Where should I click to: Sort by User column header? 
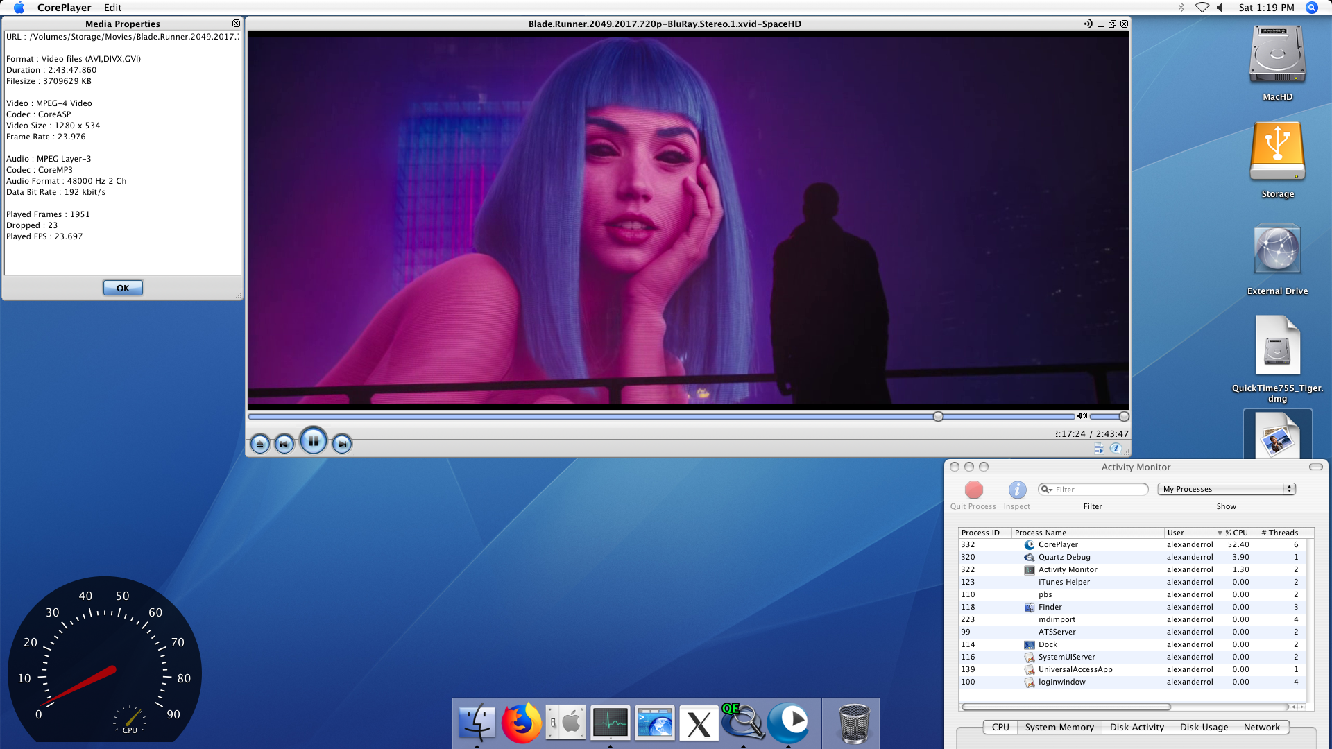click(1189, 533)
